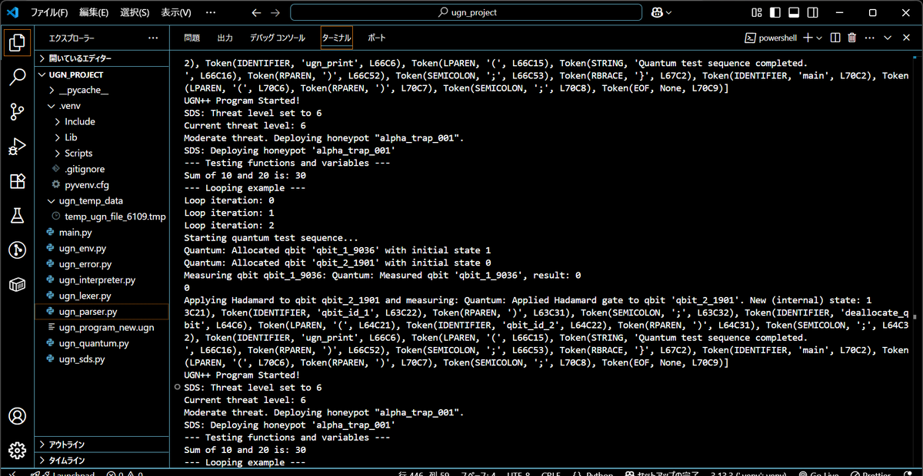
Task: Collapse the UGN_PROJECT root folder
Action: (102, 74)
